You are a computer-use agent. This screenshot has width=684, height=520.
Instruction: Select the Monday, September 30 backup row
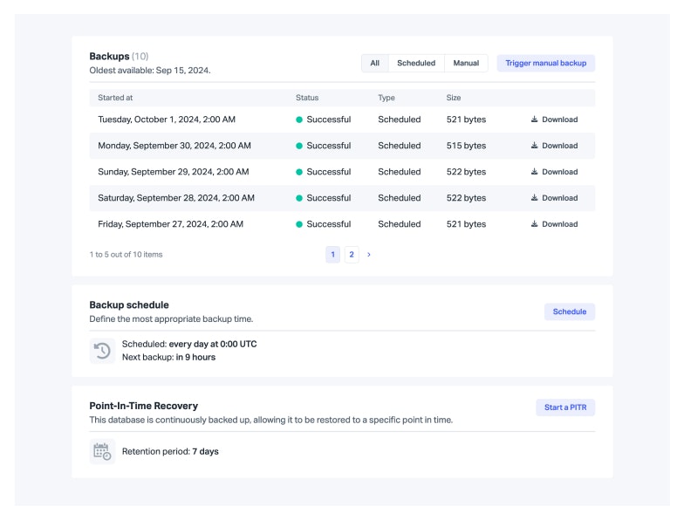pos(174,146)
